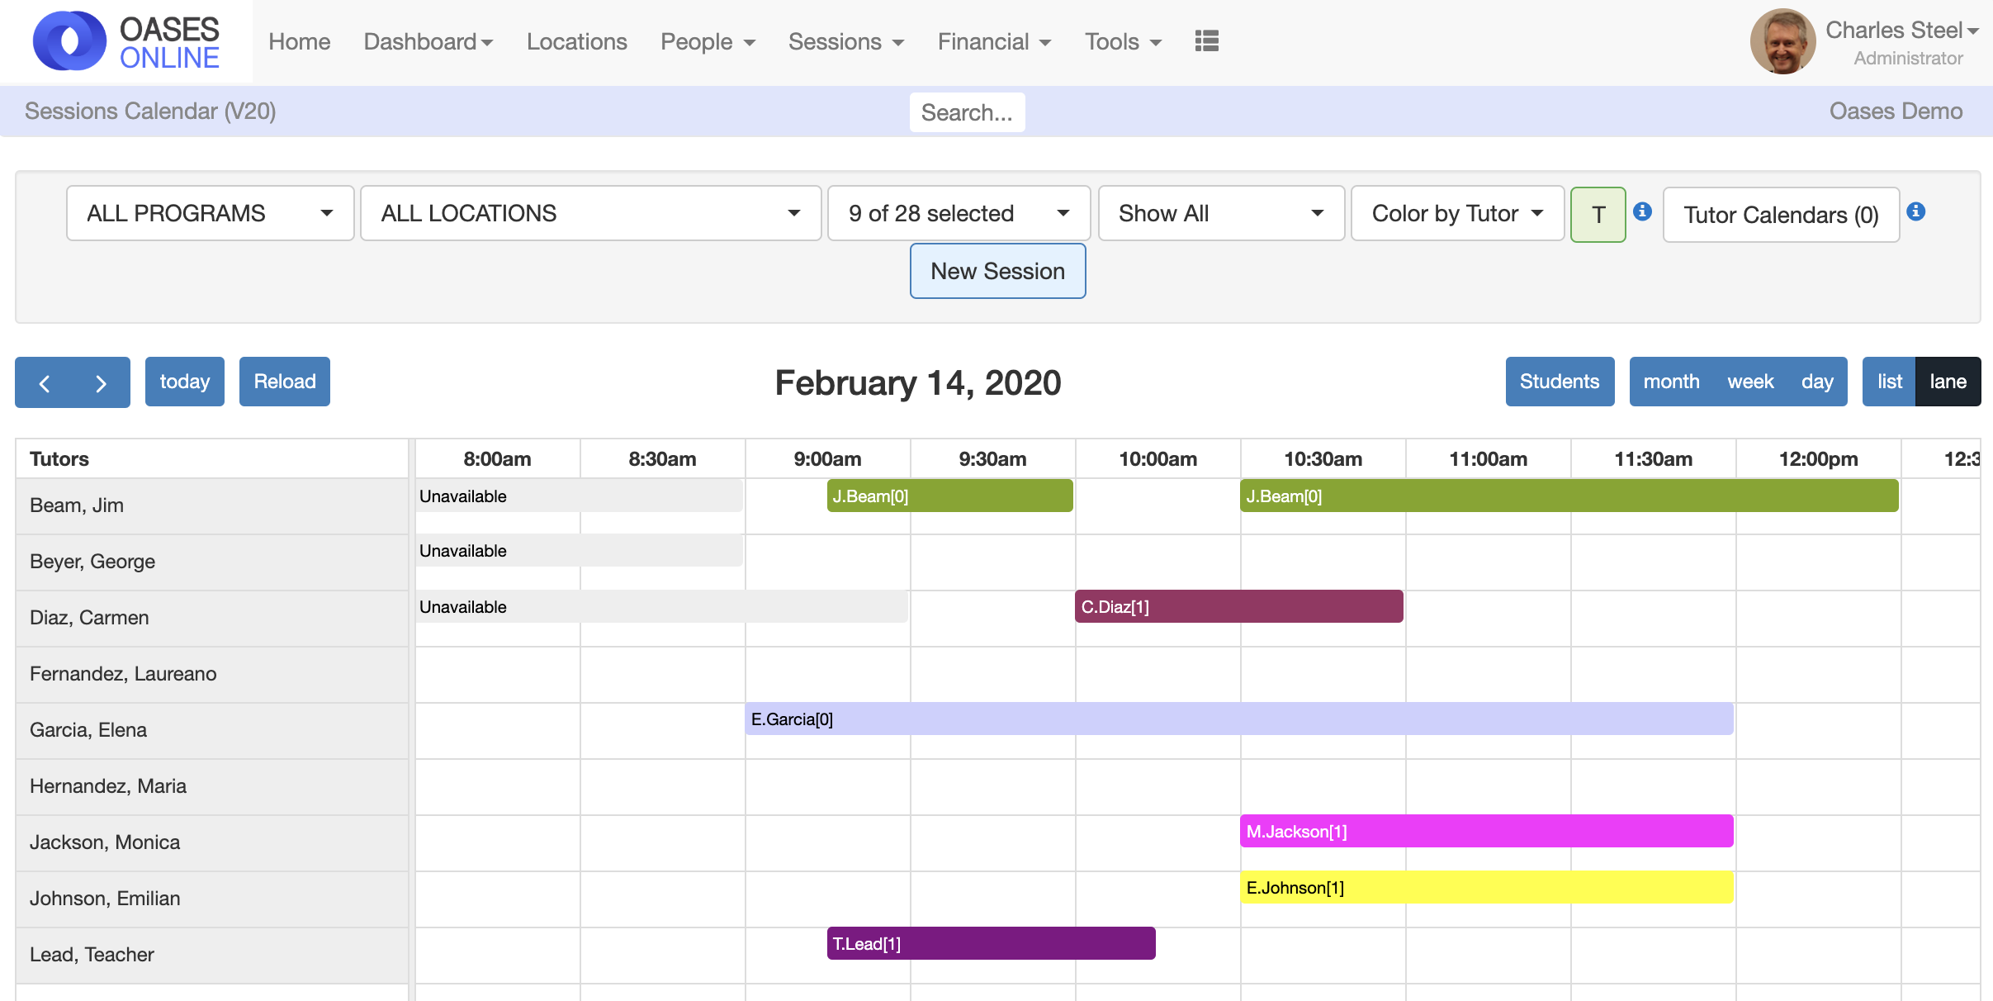
Task: Open E.Johnson[1] session block
Action: 1486,887
